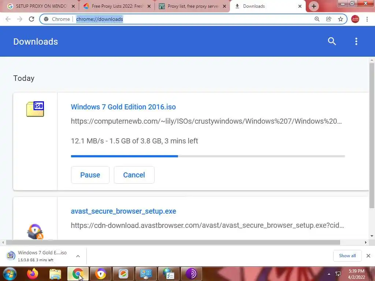
Task: Click Show all downloads button
Action: tap(347, 256)
